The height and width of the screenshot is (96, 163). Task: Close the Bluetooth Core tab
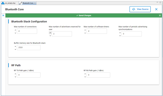point(35,3)
